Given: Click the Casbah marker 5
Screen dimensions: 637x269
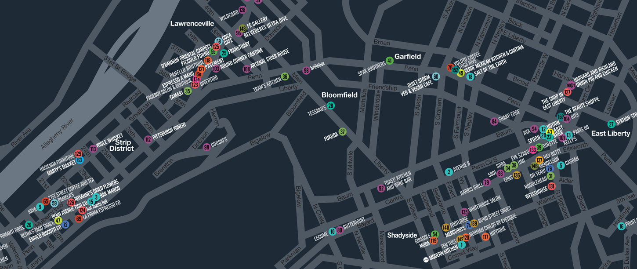Looking at the screenshot, I should [x=561, y=165].
